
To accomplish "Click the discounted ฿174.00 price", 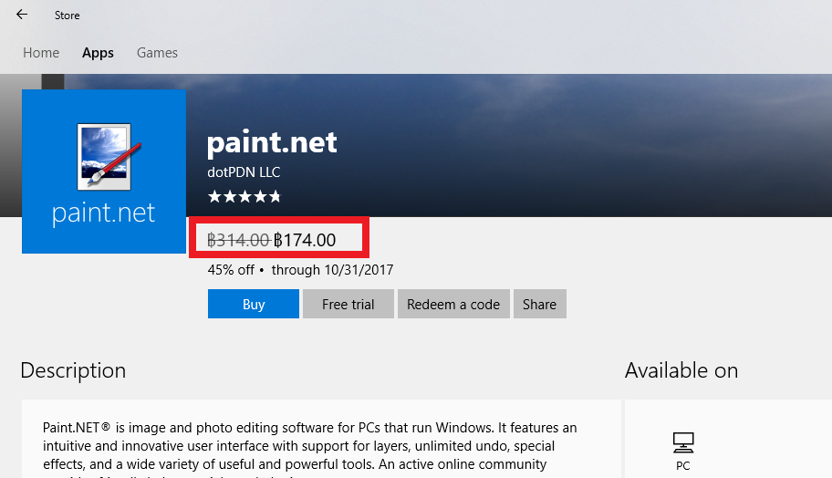I will 305,240.
